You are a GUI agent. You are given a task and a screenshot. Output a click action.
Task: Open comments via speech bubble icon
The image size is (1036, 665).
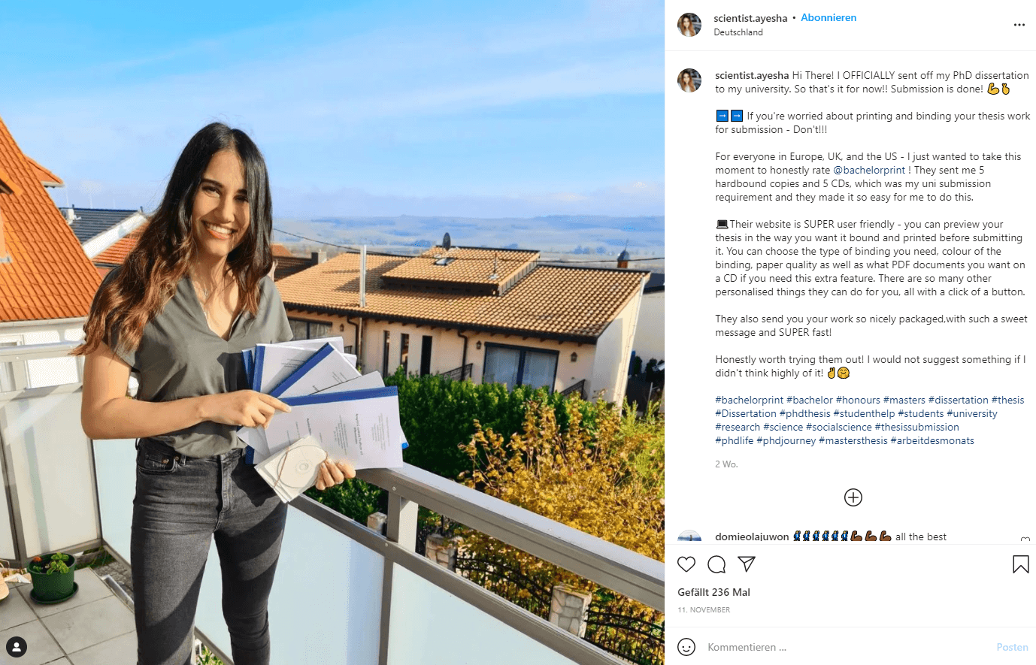click(716, 564)
